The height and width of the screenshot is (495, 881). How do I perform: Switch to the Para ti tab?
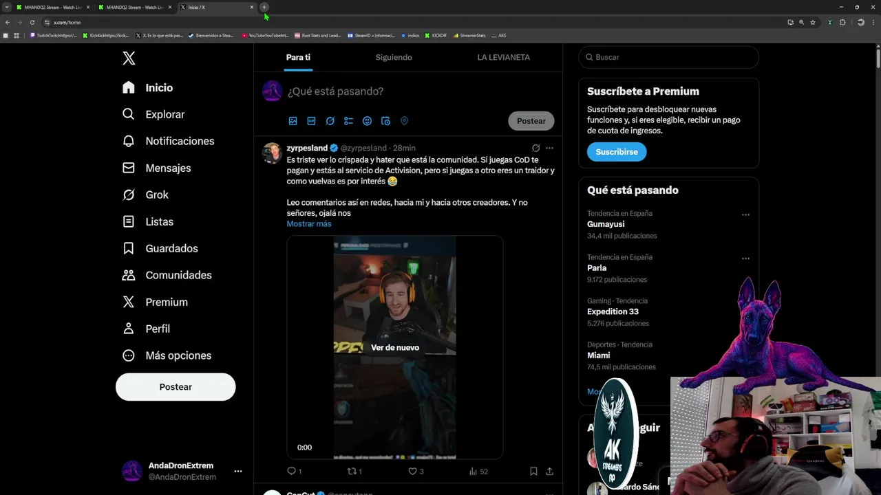(x=298, y=57)
